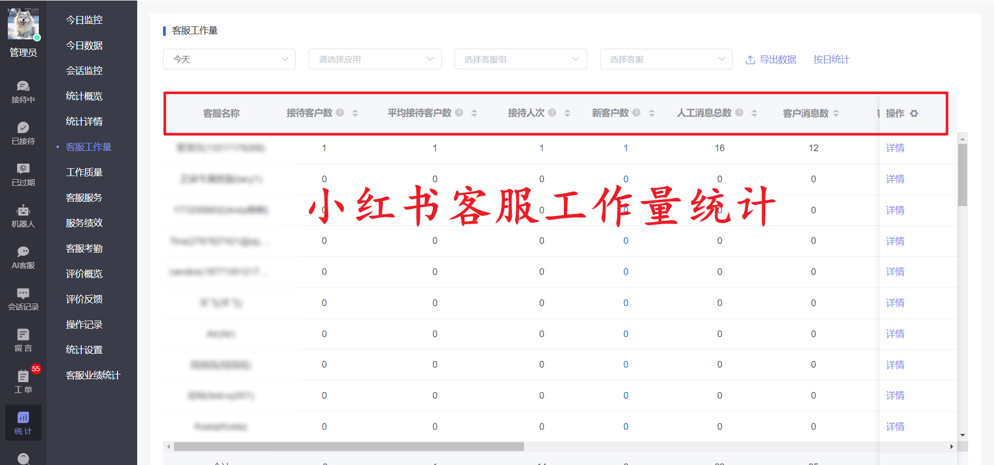
Task: Open the 机器人 robot icon
Action: click(23, 216)
